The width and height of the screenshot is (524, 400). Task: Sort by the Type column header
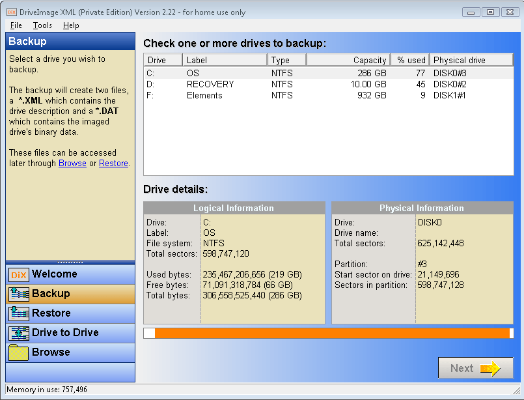point(286,60)
